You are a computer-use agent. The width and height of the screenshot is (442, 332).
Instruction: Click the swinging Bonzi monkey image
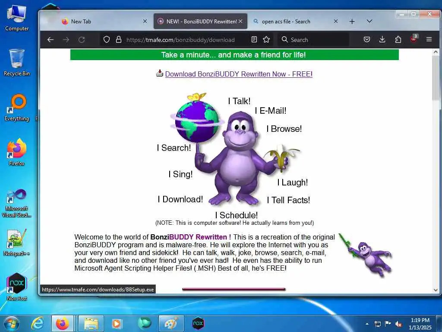[x=365, y=255]
